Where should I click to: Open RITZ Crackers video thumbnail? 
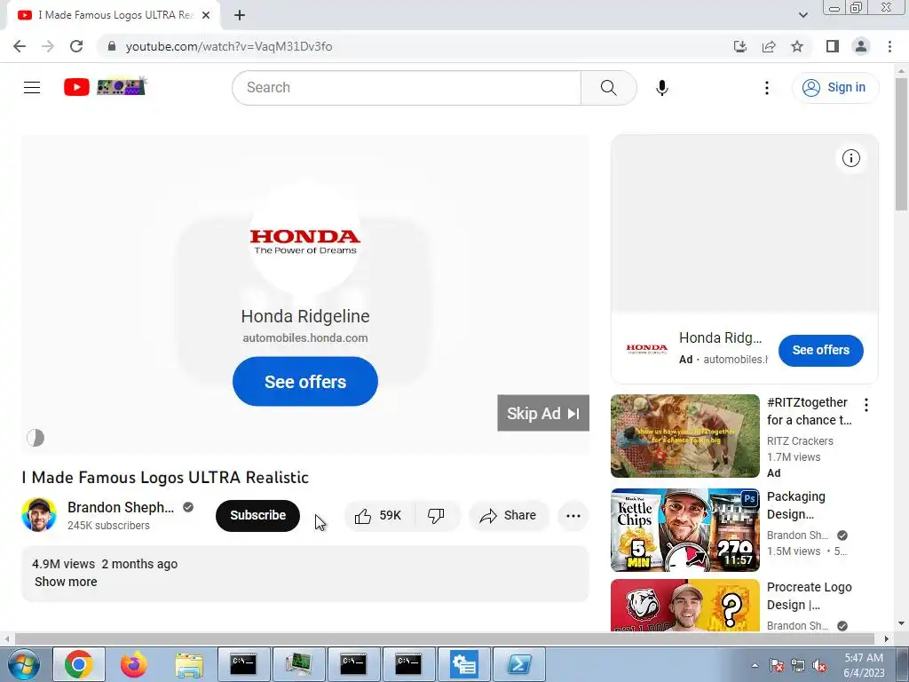[684, 436]
